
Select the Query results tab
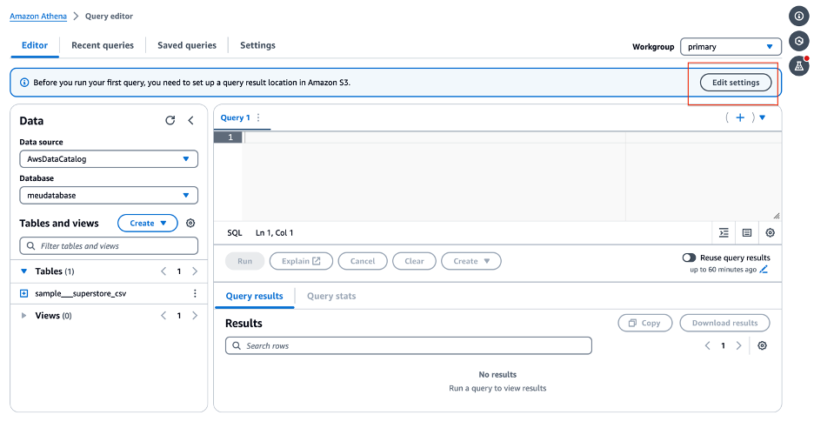pos(254,296)
